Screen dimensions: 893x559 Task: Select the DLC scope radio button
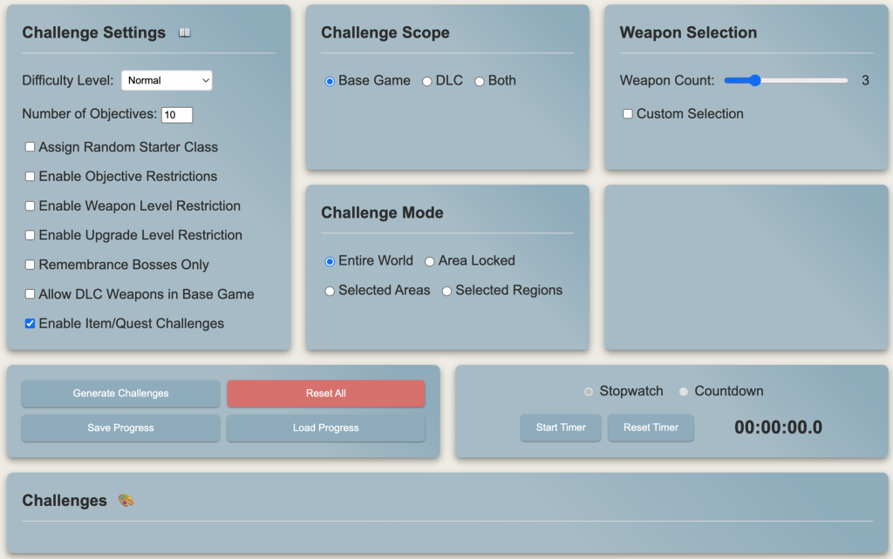click(427, 81)
